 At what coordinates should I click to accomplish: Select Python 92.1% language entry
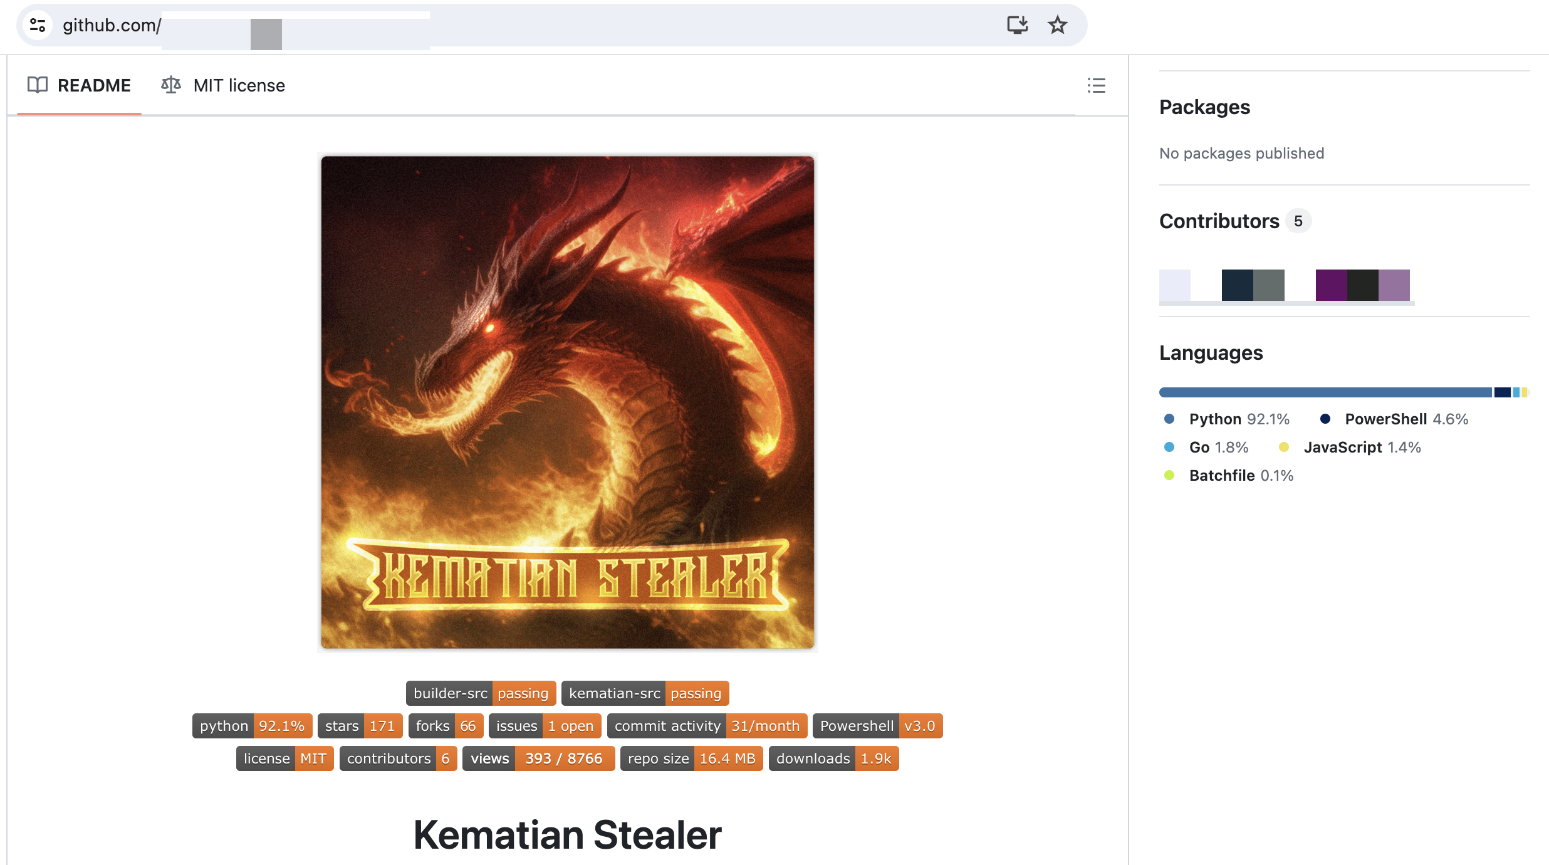tap(1227, 419)
